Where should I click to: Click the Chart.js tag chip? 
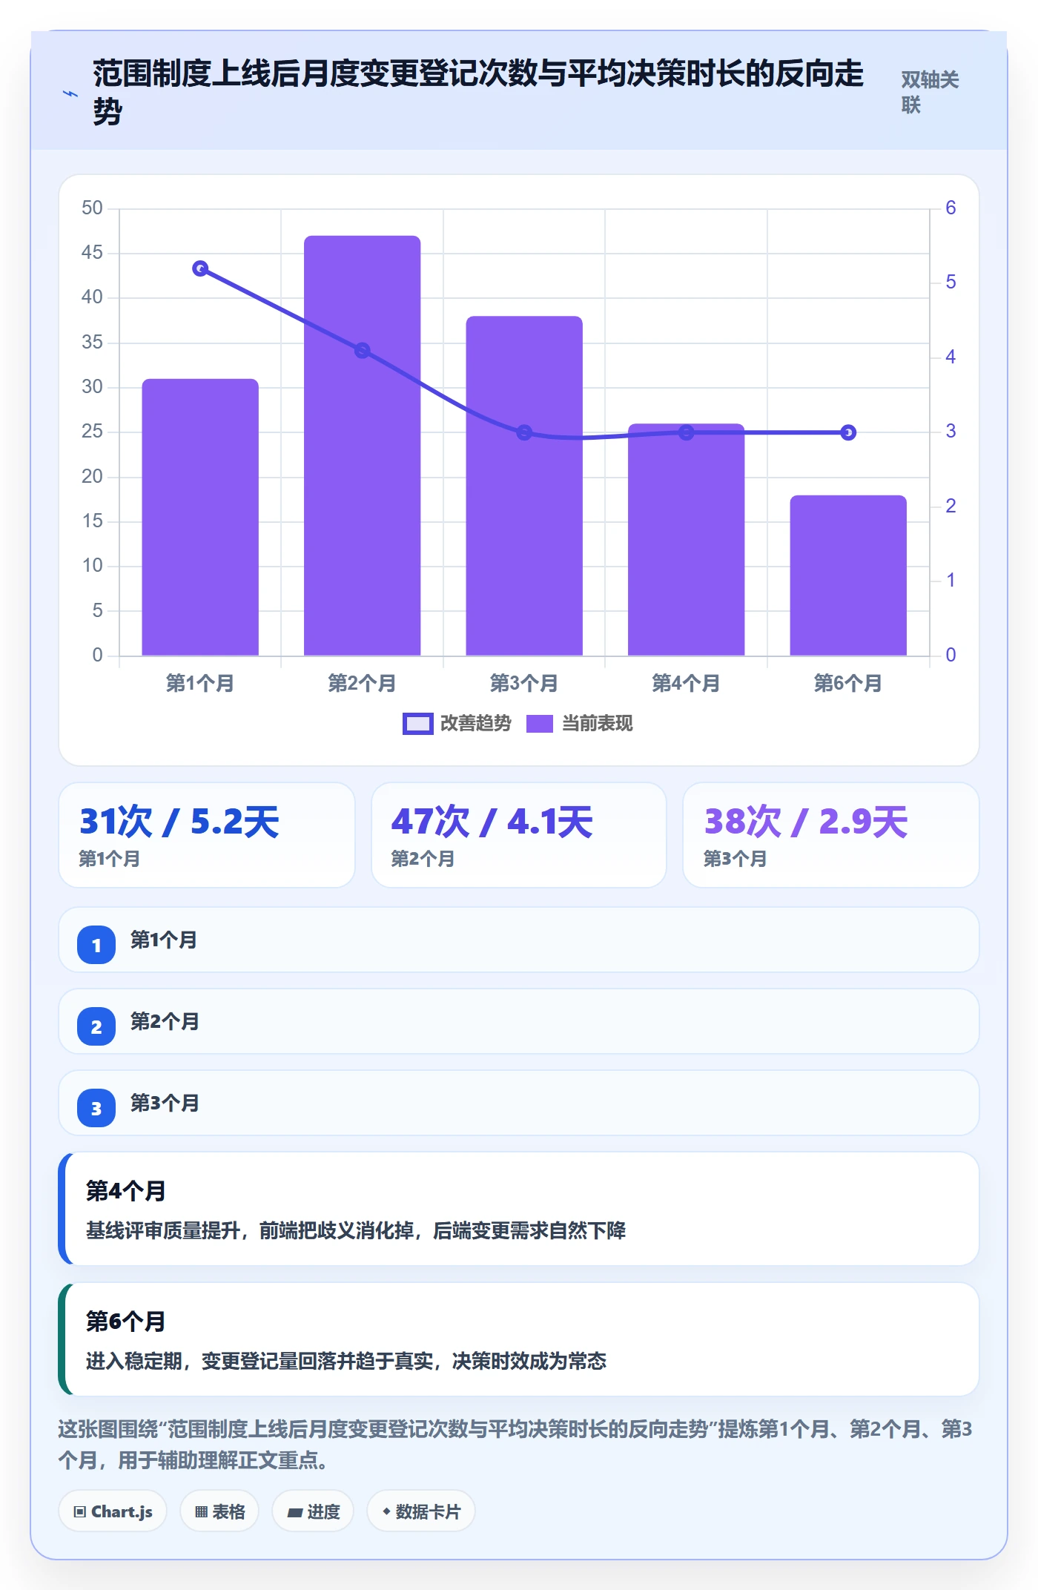pyautogui.click(x=113, y=1511)
